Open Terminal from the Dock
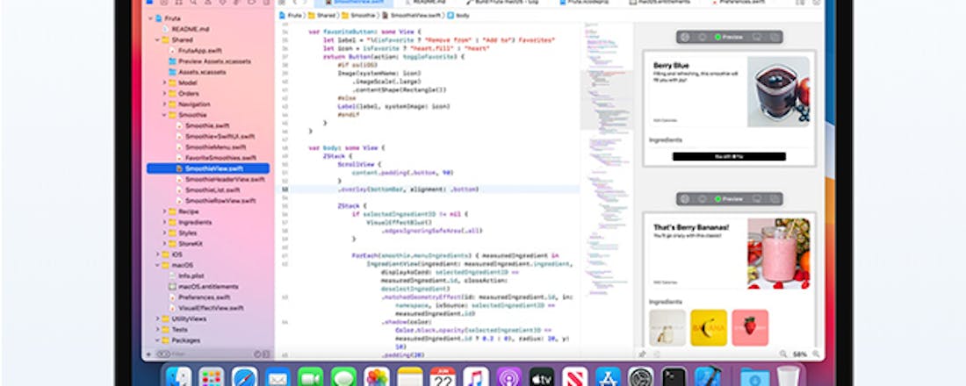 tap(674, 376)
